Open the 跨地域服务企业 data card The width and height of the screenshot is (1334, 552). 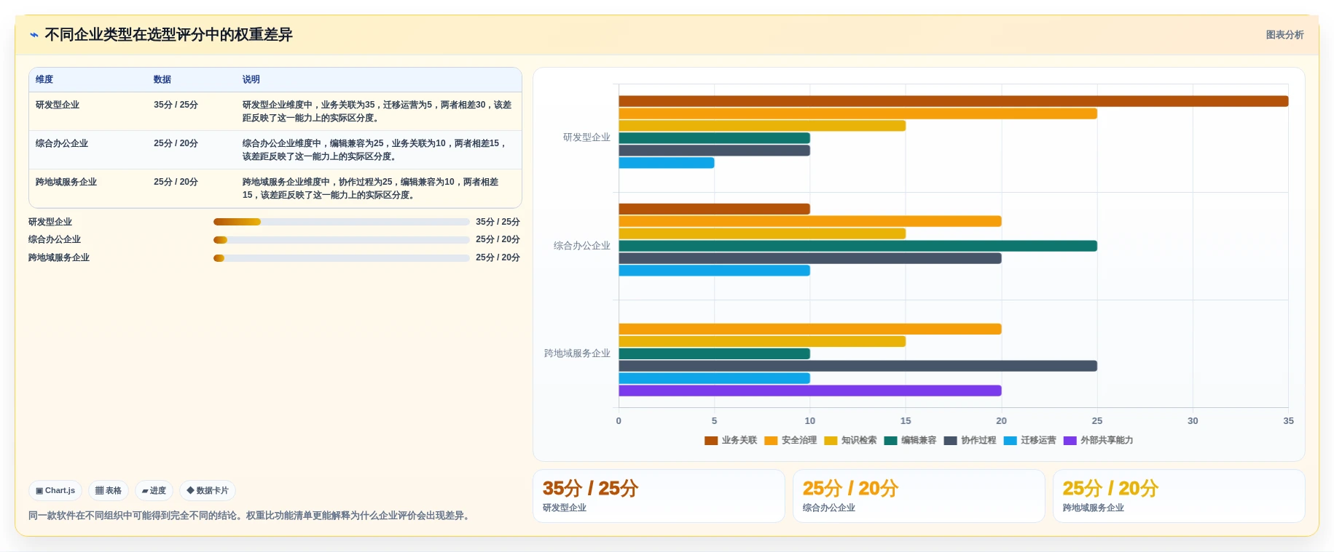tap(1179, 496)
